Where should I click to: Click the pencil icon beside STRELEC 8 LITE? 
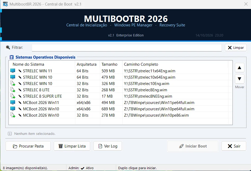[20, 90]
